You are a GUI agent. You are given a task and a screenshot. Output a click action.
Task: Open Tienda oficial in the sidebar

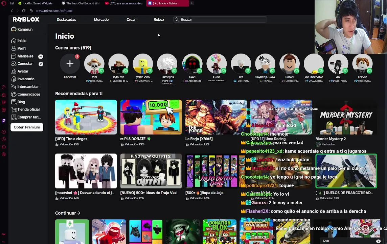click(25, 109)
